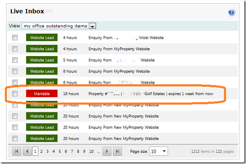Viewport: 246px width, 164px height.
Task: Go to page 10 in pager
Action: click(x=91, y=151)
